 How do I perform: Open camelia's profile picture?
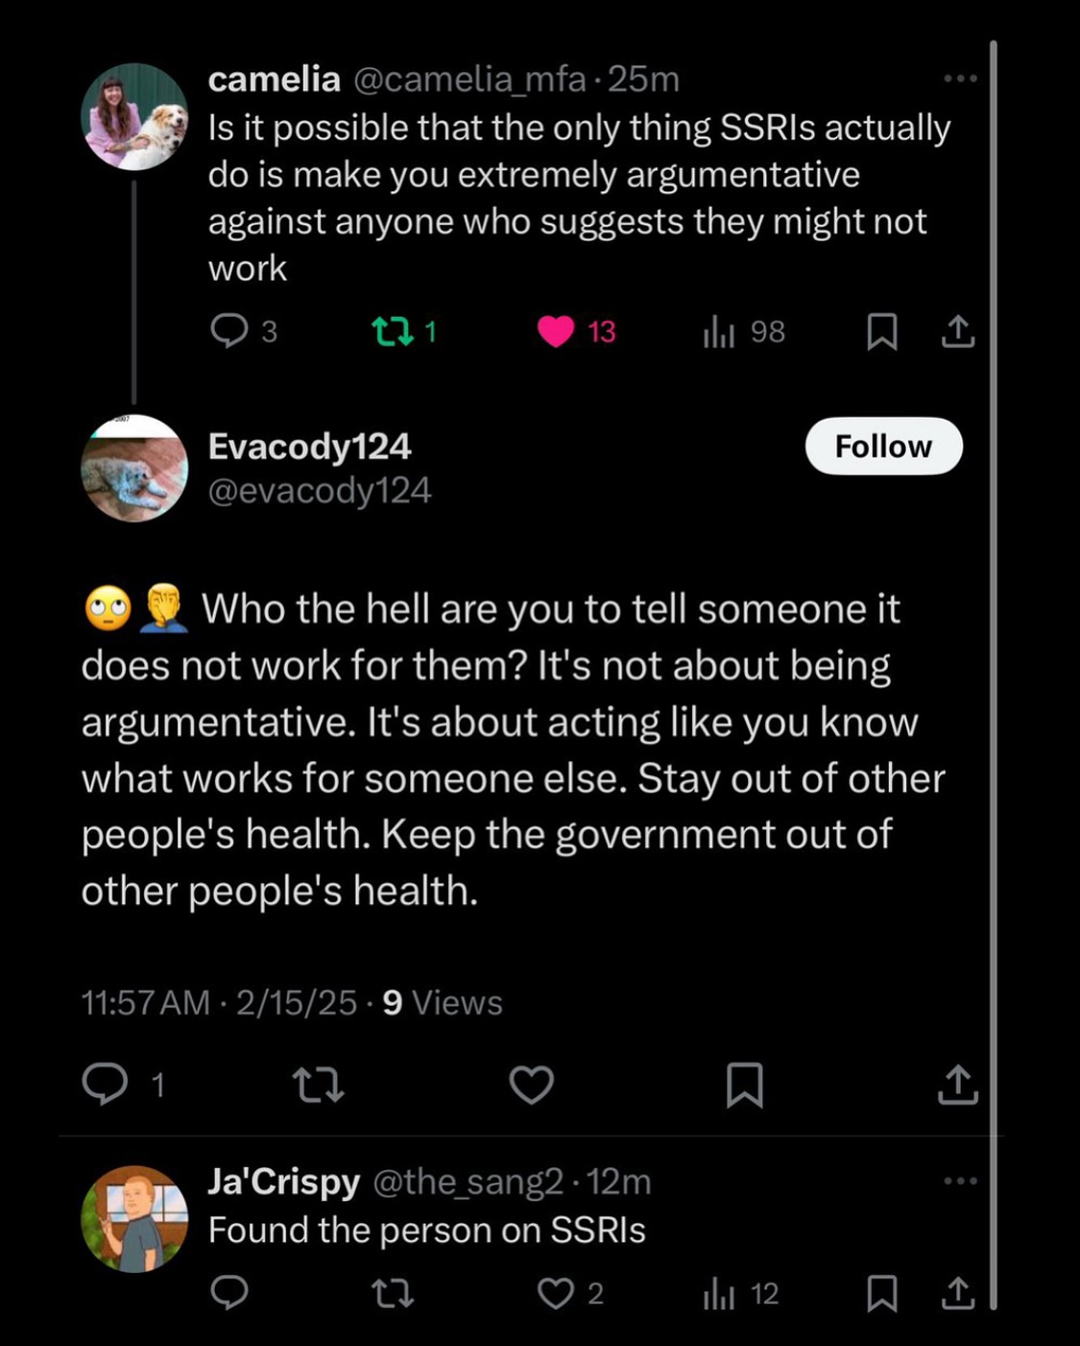[x=134, y=117]
